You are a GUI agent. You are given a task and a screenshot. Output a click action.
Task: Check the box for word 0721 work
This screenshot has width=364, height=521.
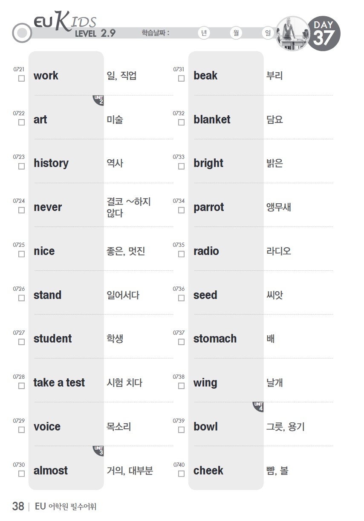click(x=21, y=79)
